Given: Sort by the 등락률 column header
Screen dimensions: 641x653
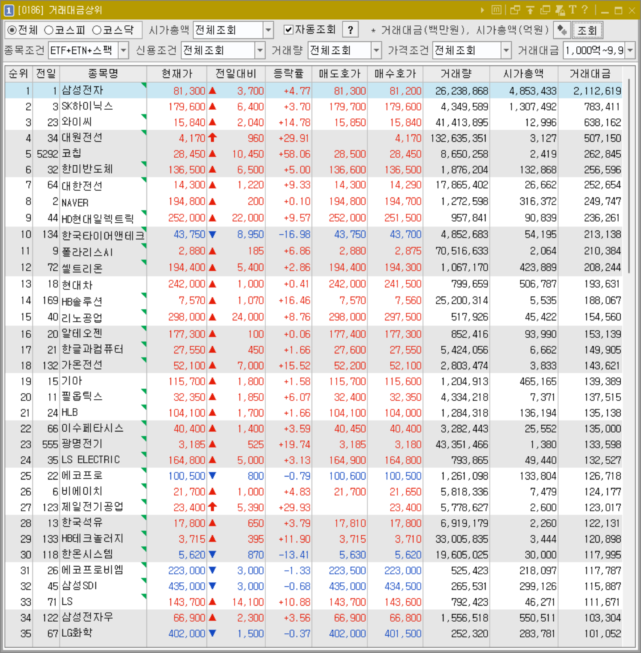Looking at the screenshot, I should 289,74.
